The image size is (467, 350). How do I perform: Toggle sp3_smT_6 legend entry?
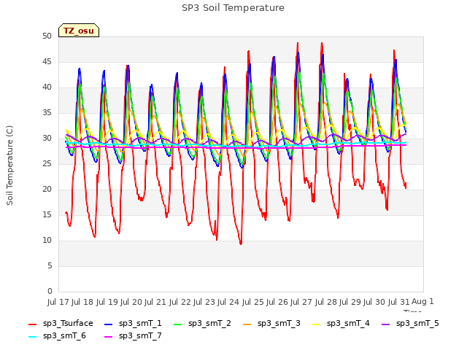(57, 335)
